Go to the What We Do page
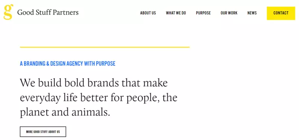This screenshot has width=299, height=140. tap(176, 13)
